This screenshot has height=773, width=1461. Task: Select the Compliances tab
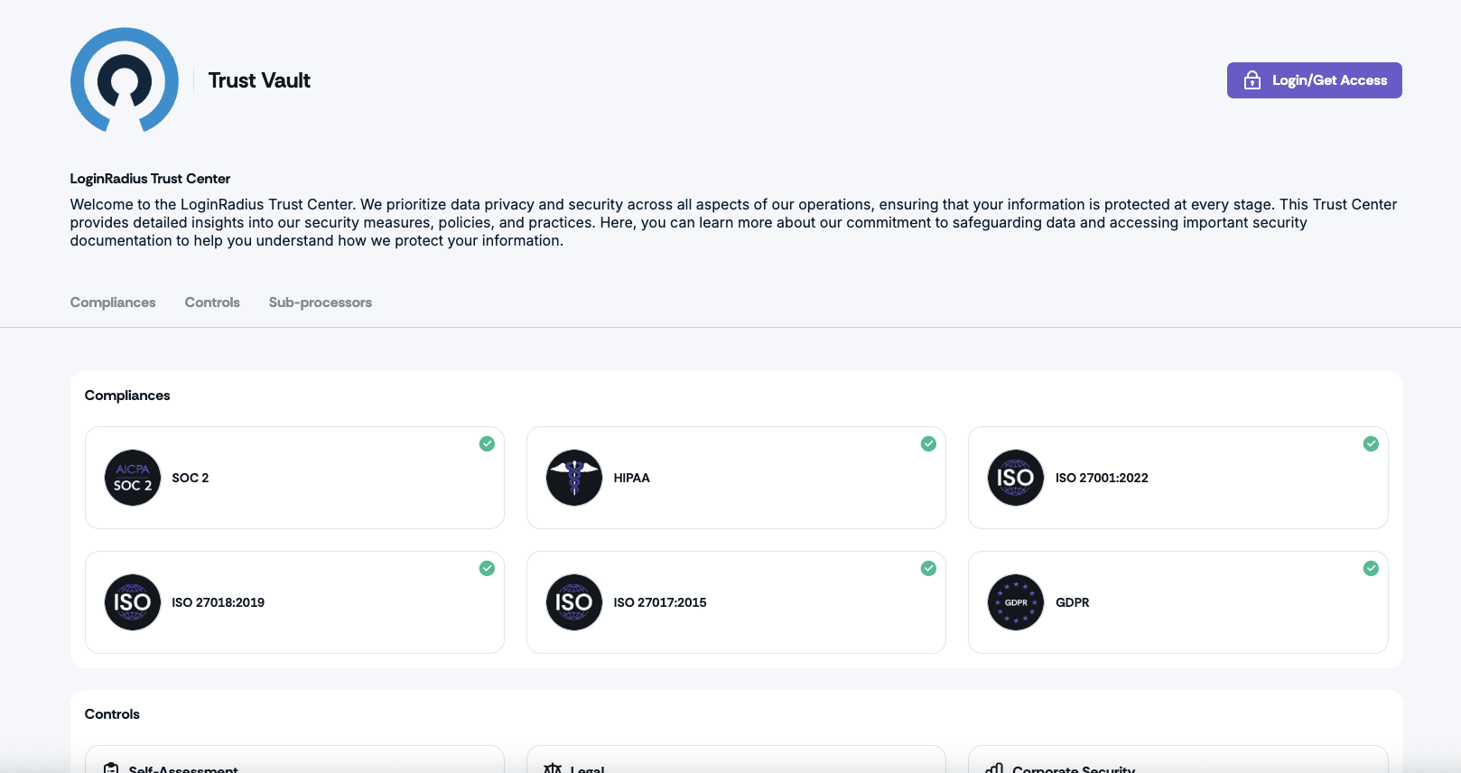click(112, 302)
